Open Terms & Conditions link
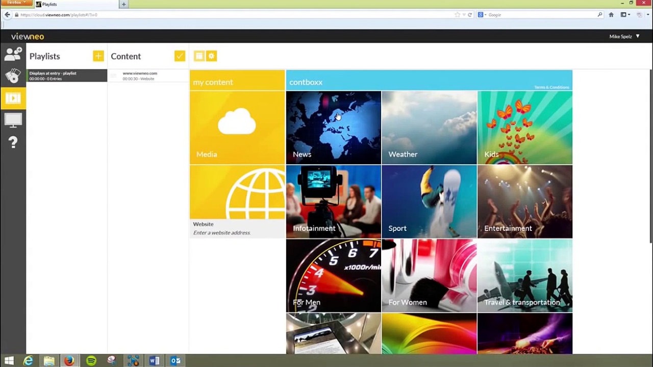The height and width of the screenshot is (367, 653). (551, 88)
